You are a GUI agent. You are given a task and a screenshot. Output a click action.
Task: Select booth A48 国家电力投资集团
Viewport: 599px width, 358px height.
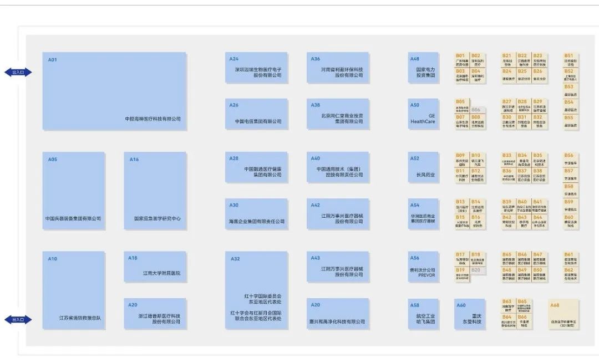coord(423,68)
